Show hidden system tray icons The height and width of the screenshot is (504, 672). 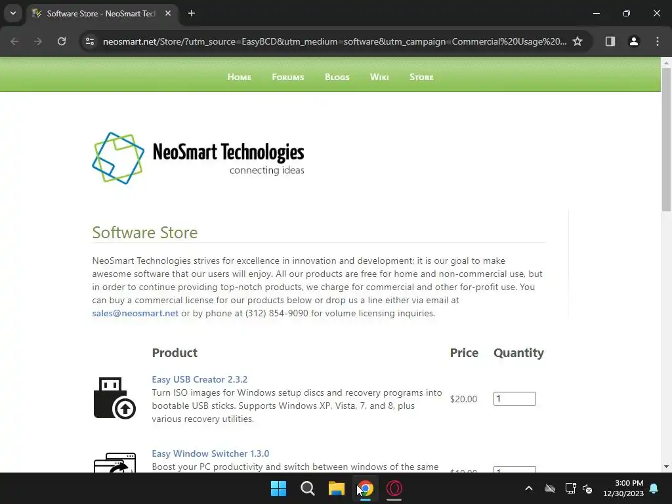[x=529, y=488]
